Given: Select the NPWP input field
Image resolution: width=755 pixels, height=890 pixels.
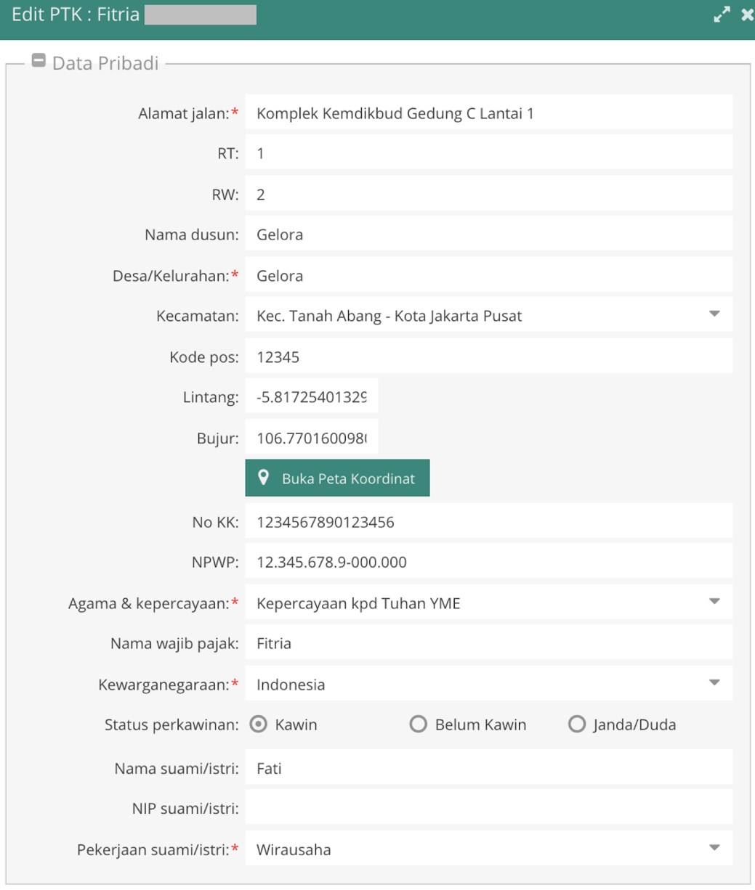Looking at the screenshot, I should click(489, 561).
